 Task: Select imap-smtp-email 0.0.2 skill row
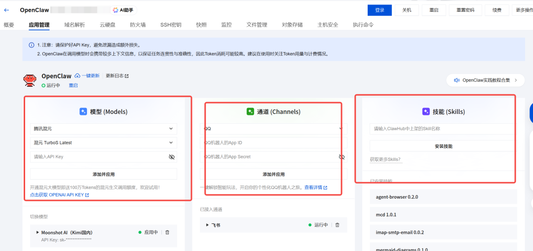click(444, 232)
